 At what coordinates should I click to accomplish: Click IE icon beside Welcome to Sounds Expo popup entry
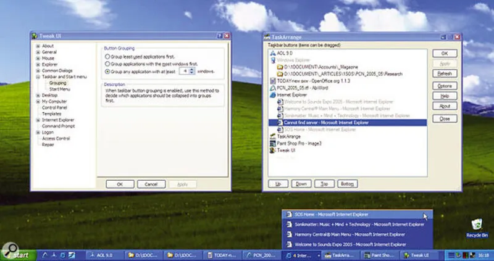[x=289, y=244]
